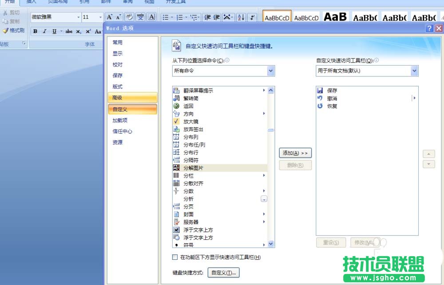Click the sort A-Z icon on the ribbon

pos(241,18)
